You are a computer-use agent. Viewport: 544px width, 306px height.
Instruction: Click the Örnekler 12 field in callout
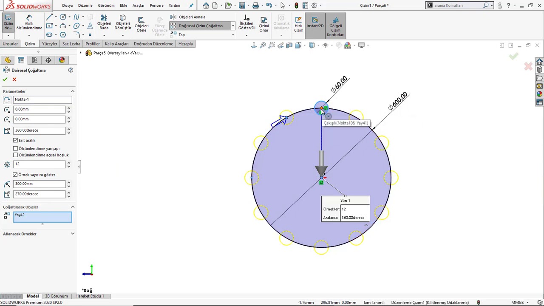pyautogui.click(x=354, y=209)
